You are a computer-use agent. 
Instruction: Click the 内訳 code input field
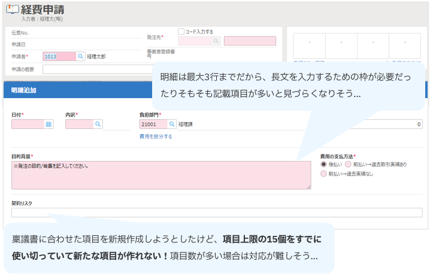pyautogui.click(x=78, y=125)
